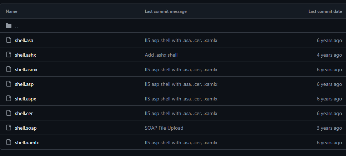Open the shell.asmx file link
This screenshot has height=156, width=346.
coord(26,69)
